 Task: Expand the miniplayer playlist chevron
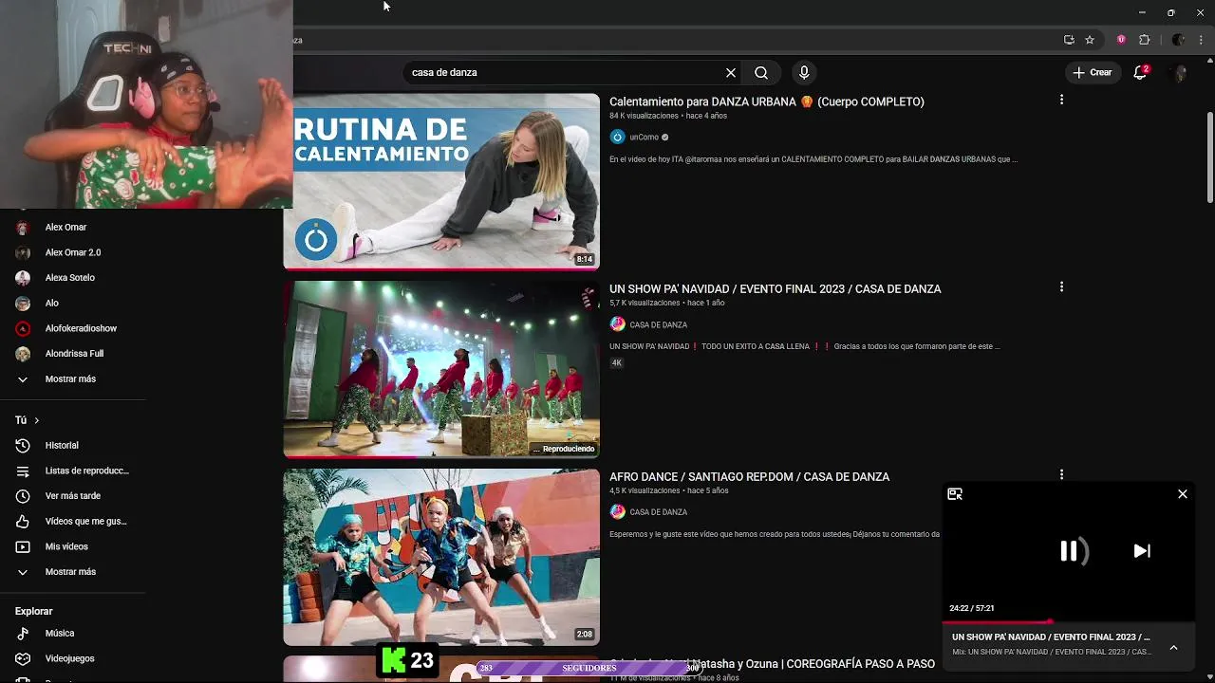(1173, 647)
